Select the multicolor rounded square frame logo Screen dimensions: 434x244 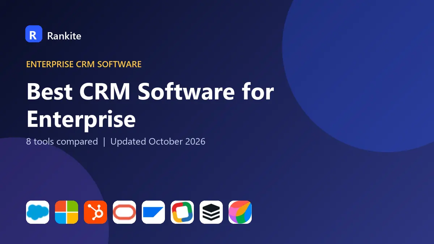(x=182, y=212)
